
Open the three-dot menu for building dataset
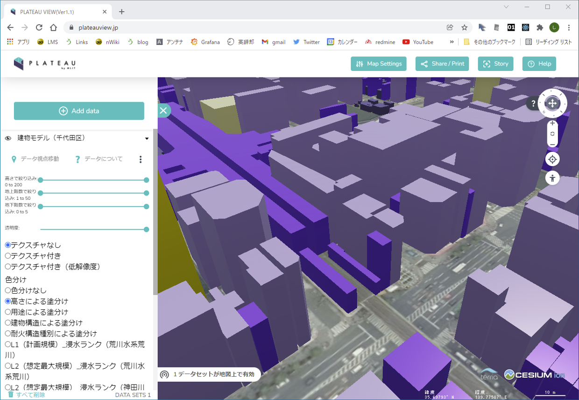coord(141,160)
